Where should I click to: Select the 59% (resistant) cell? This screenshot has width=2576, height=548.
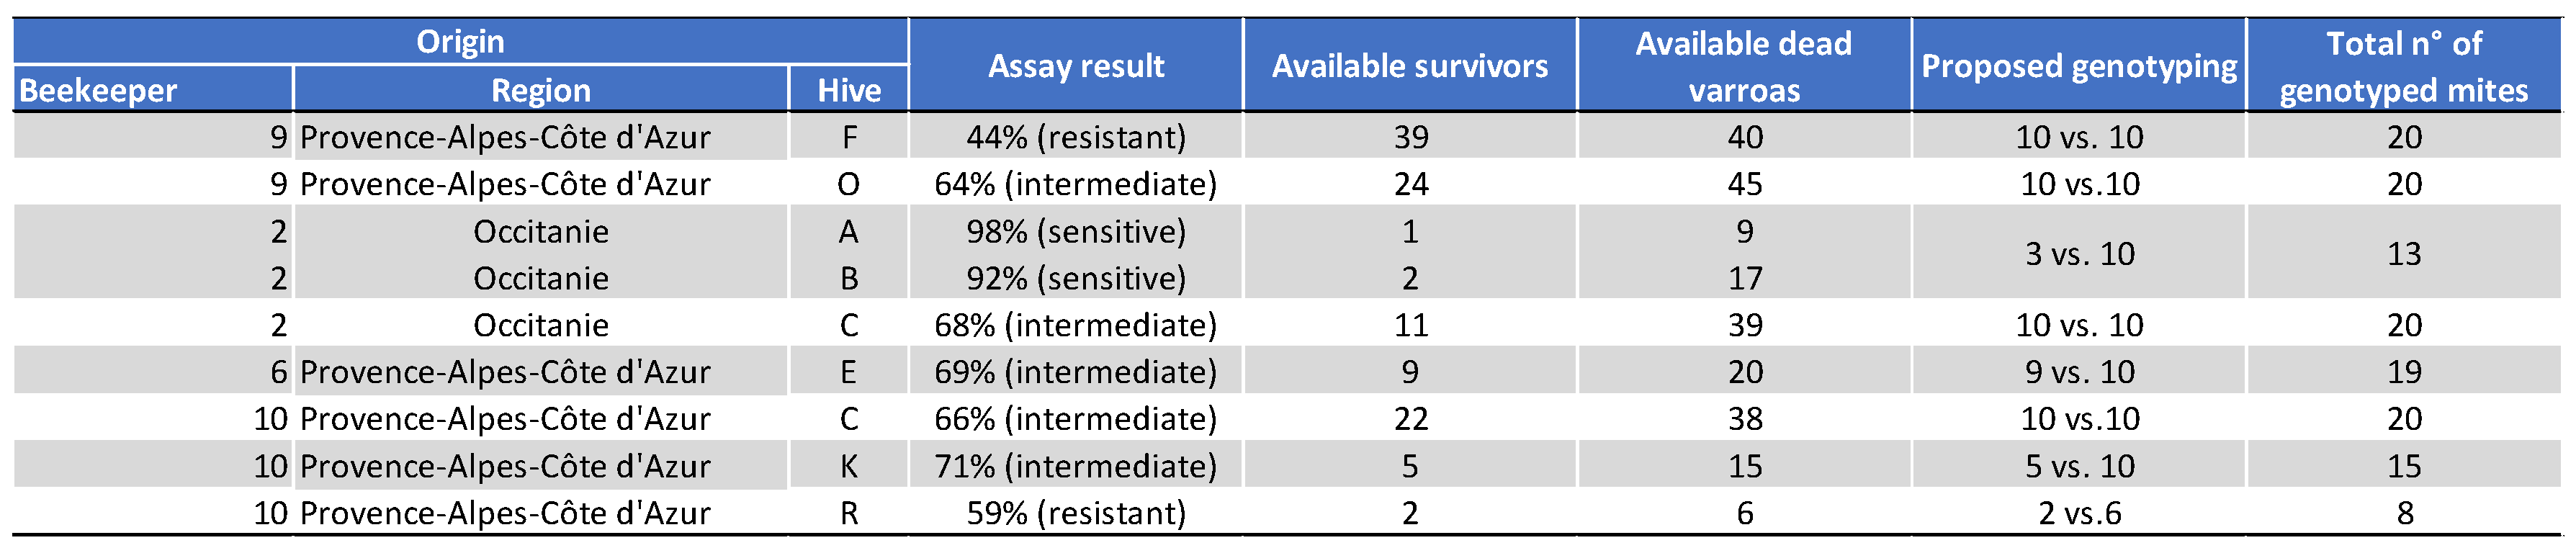[x=1076, y=513]
